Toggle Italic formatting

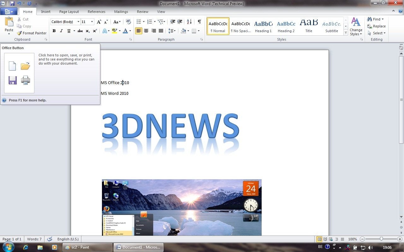(61, 31)
